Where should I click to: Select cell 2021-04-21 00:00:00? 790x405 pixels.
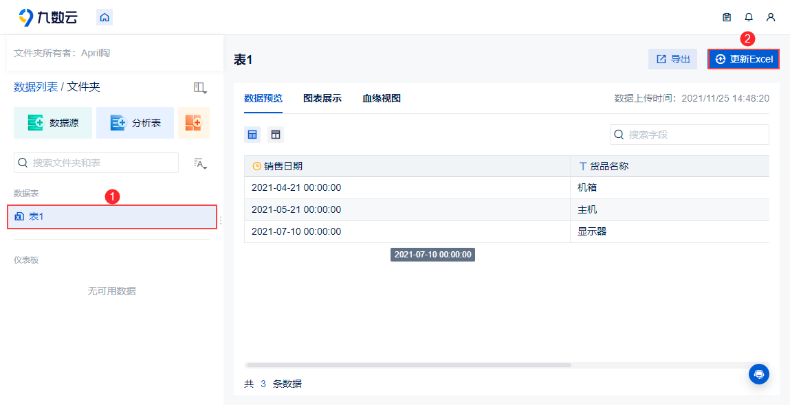(407, 187)
